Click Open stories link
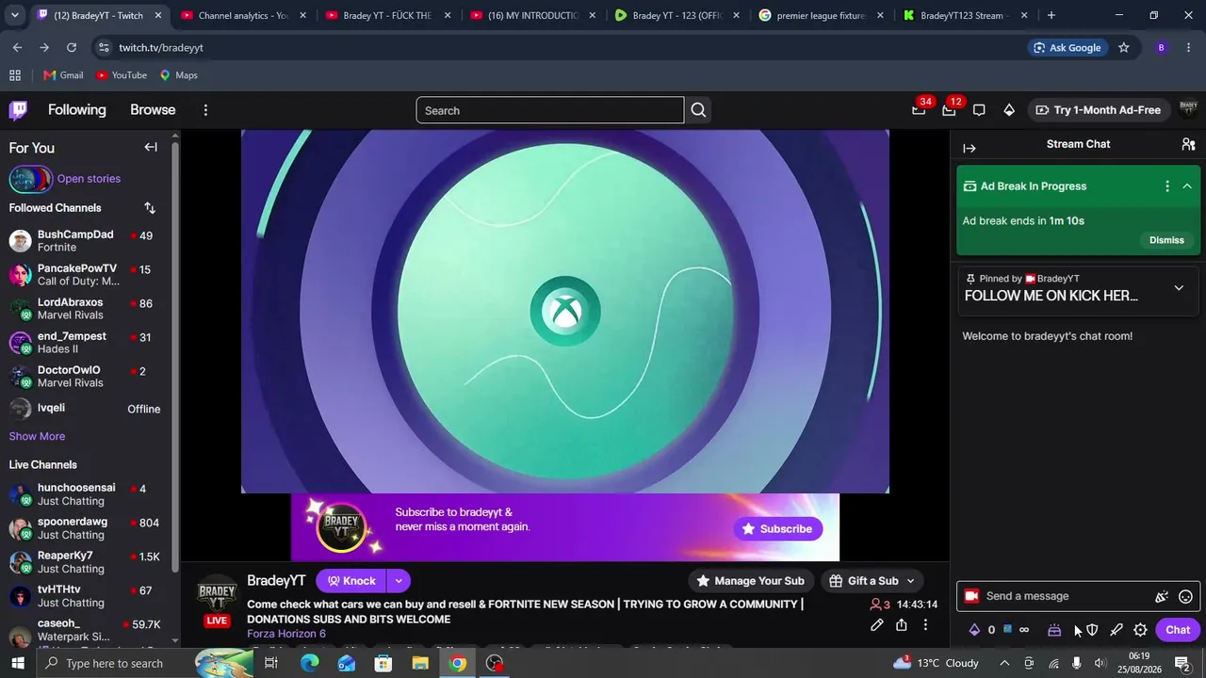The image size is (1206, 678). pos(89,179)
